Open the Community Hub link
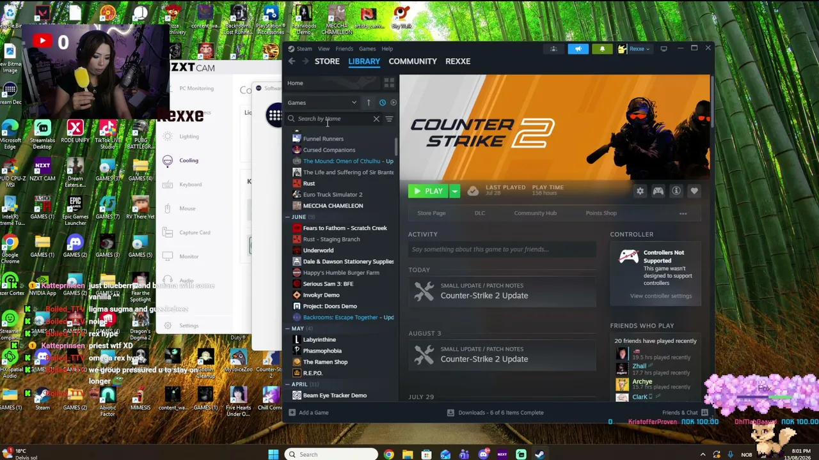The height and width of the screenshot is (460, 819). coord(535,213)
